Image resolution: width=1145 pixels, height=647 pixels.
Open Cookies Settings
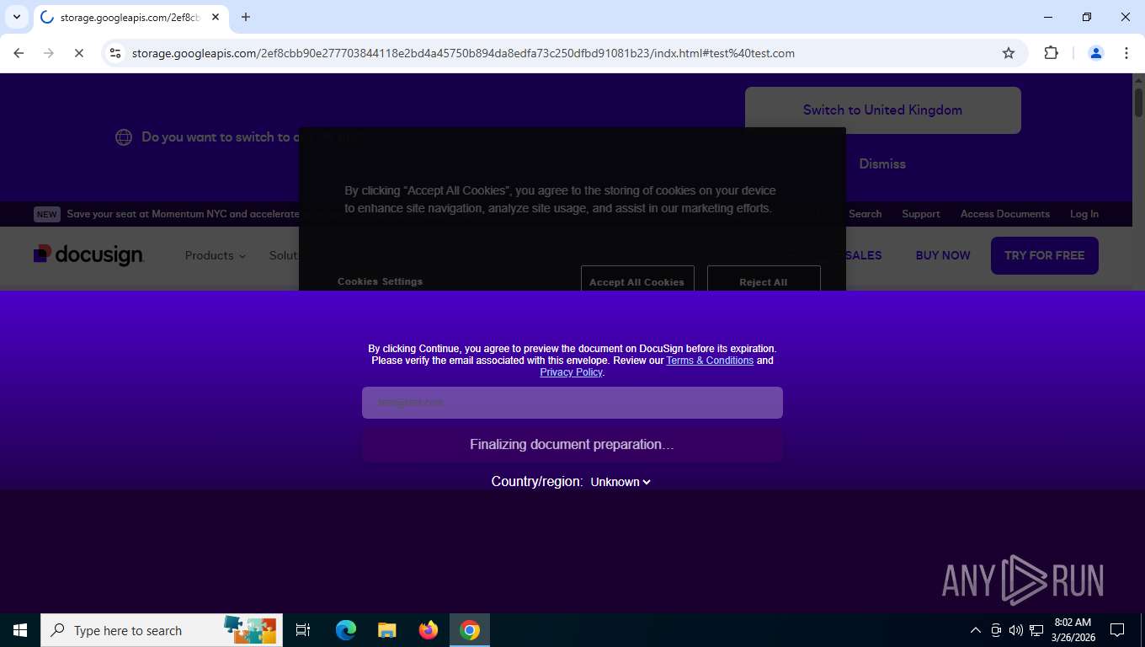tap(380, 281)
